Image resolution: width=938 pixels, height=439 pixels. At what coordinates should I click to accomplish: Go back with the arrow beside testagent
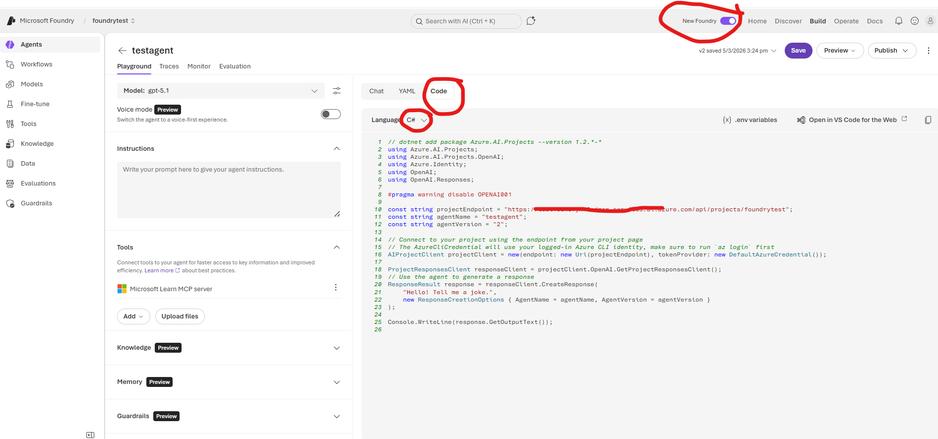123,51
